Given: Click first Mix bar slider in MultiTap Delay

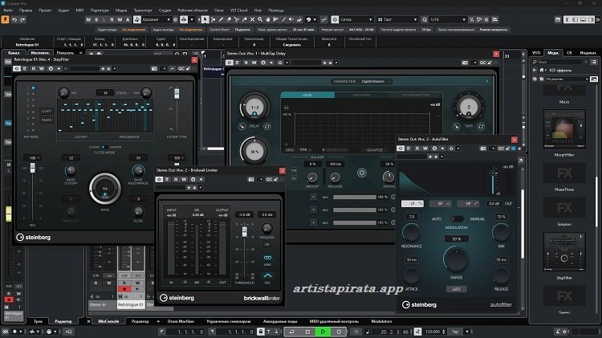Looking at the screenshot, I should coord(354,197).
